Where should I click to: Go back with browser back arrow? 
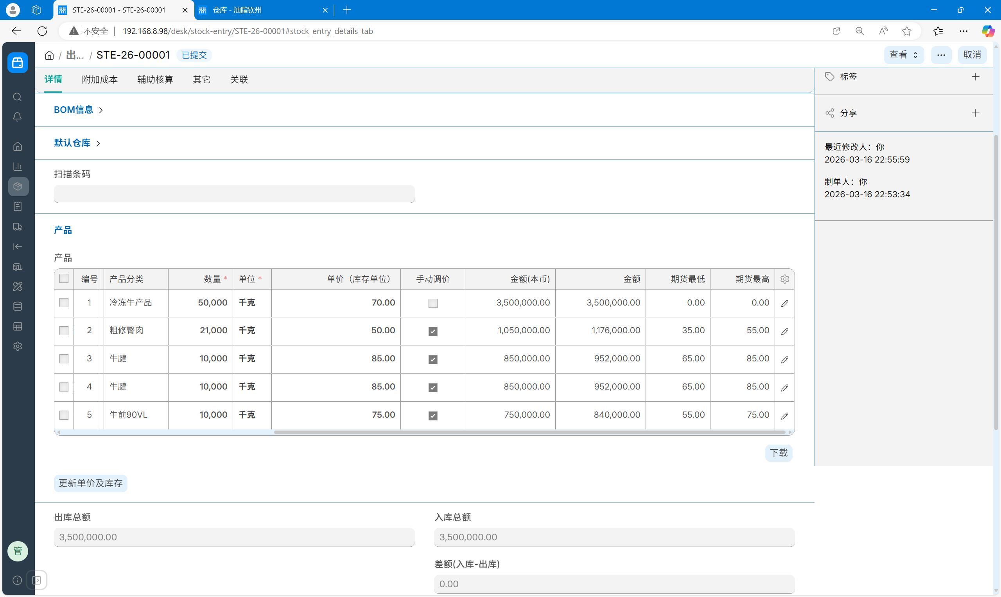(16, 31)
